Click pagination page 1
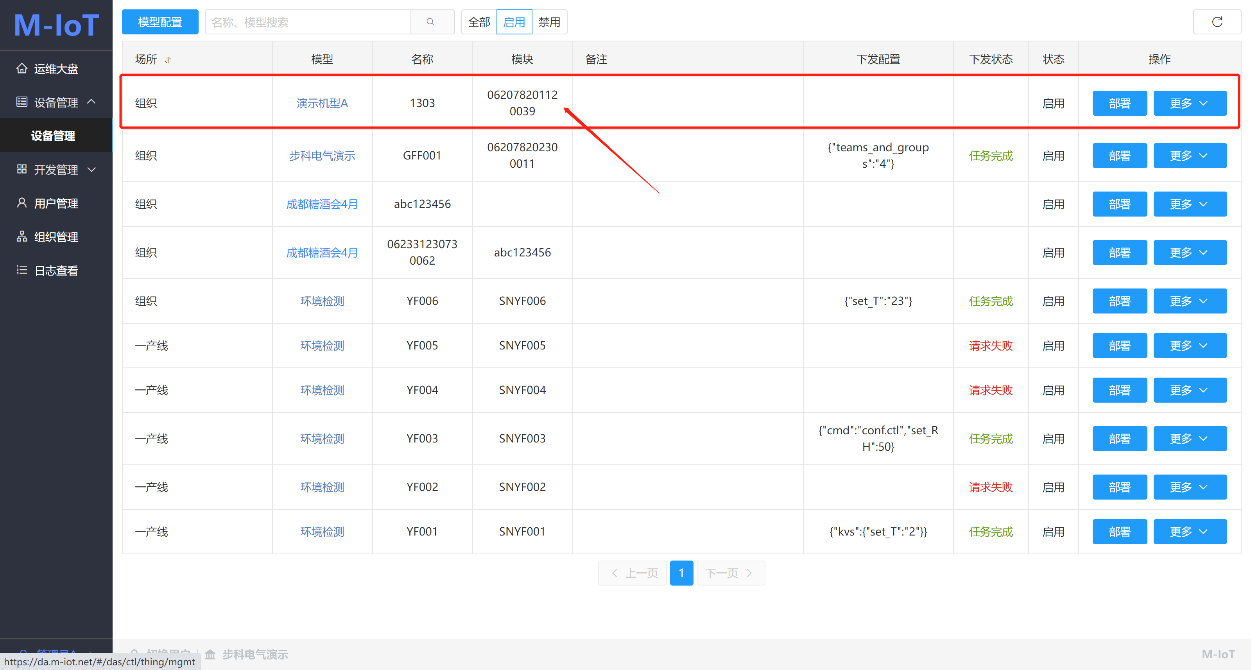 [681, 573]
